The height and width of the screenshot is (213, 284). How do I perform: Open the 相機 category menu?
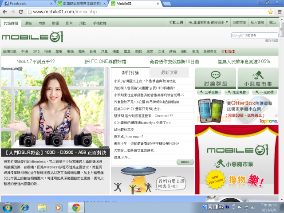point(47,51)
